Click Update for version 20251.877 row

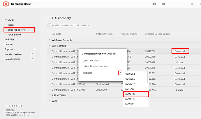click(180, 62)
